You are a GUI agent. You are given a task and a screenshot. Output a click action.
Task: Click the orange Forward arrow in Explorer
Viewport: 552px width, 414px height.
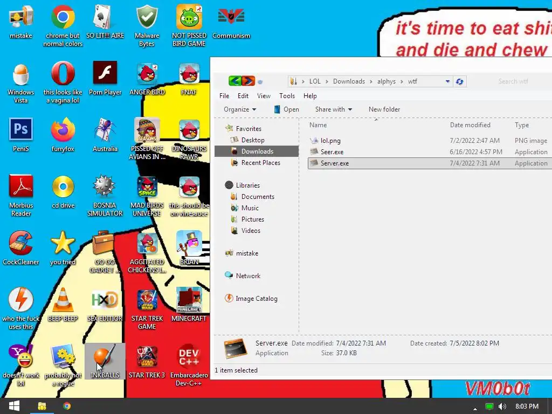(248, 81)
